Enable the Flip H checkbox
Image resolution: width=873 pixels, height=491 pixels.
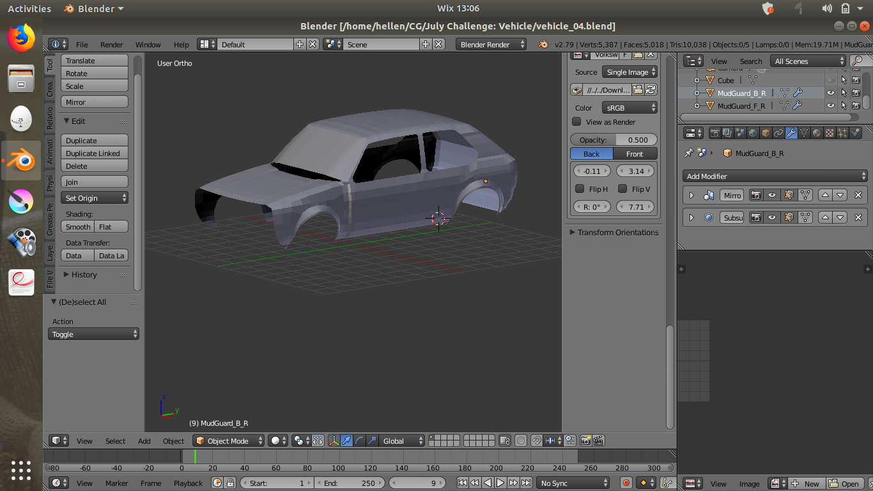coord(580,189)
